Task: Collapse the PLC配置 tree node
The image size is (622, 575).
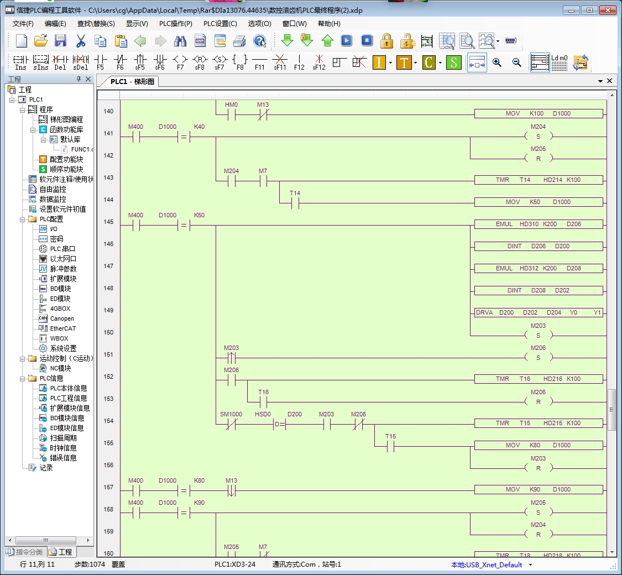Action: tap(23, 219)
